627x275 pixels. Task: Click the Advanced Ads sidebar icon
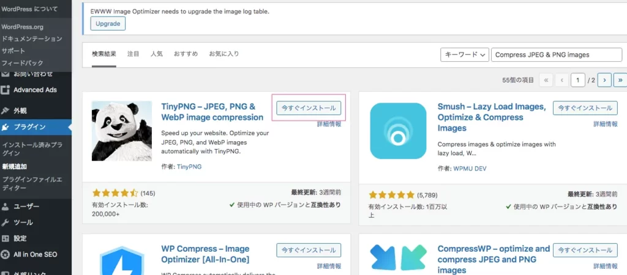[x=5, y=90]
